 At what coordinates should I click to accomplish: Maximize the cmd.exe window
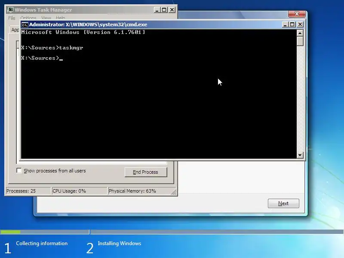coord(292,25)
